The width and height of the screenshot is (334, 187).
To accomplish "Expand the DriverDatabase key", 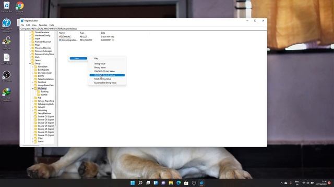I will [30, 32].
